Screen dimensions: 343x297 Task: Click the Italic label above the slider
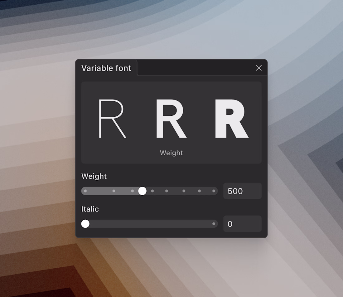(x=90, y=209)
